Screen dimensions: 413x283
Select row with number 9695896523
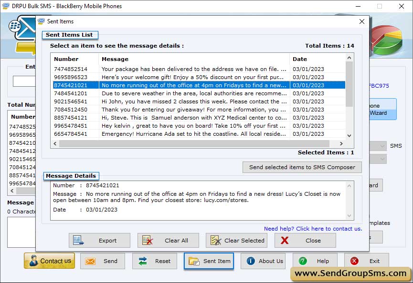pyautogui.click(x=198, y=77)
